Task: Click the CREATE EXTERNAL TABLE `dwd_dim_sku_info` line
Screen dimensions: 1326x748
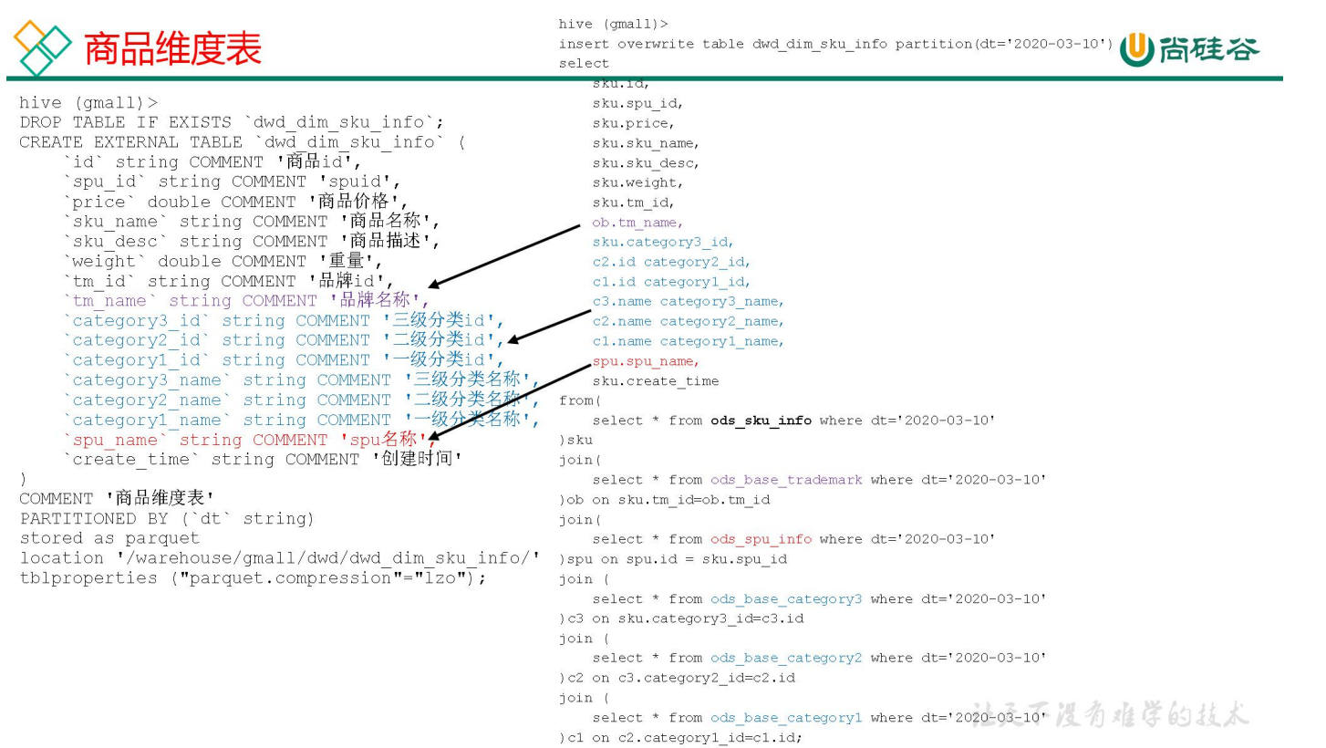Action: 243,142
